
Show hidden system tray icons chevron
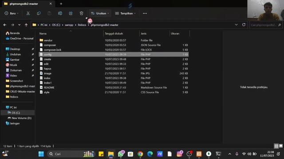coord(230,154)
